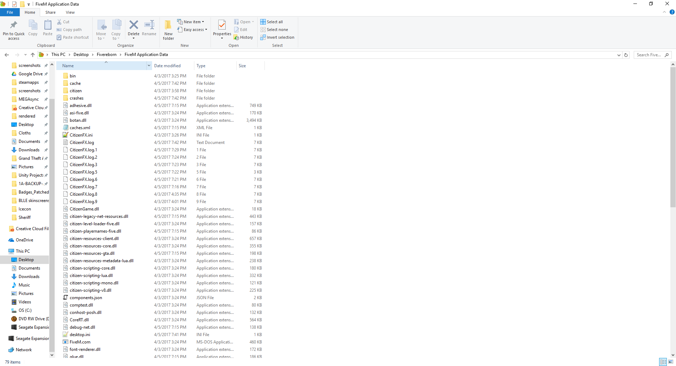The width and height of the screenshot is (676, 366).
Task: Click the file list vertical scrollbar
Action: 673,137
